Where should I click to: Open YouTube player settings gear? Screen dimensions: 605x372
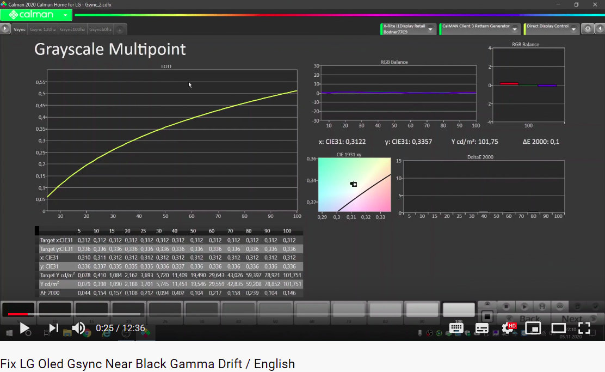click(509, 328)
